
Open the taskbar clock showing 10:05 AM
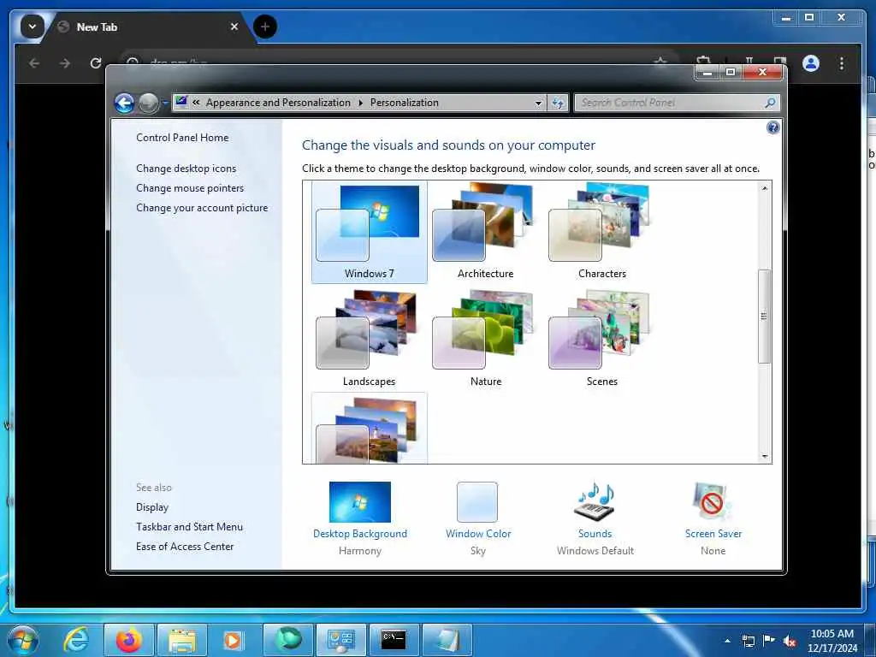[832, 641]
